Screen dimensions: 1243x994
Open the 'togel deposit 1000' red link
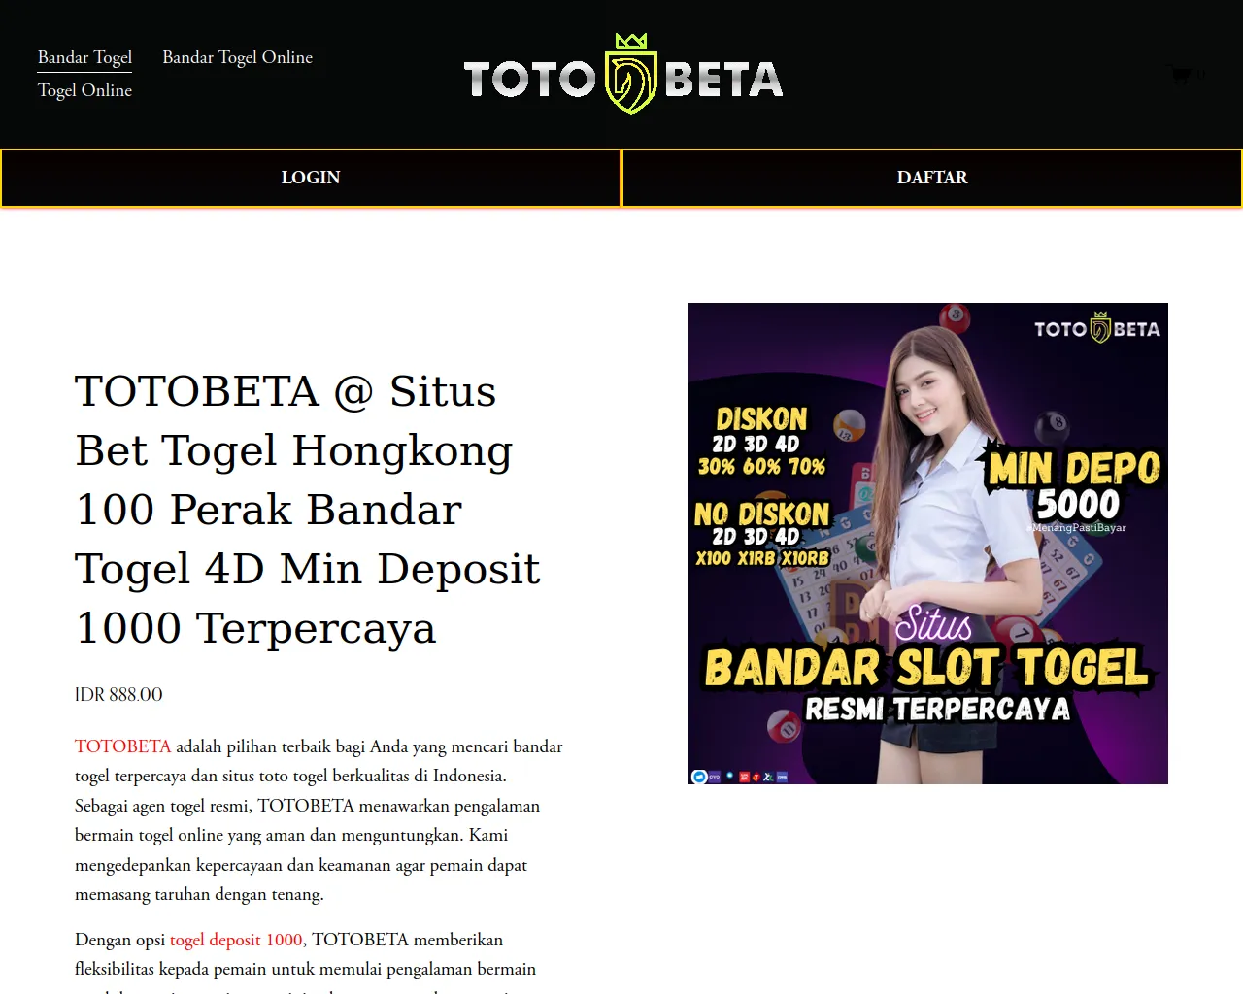tap(236, 940)
